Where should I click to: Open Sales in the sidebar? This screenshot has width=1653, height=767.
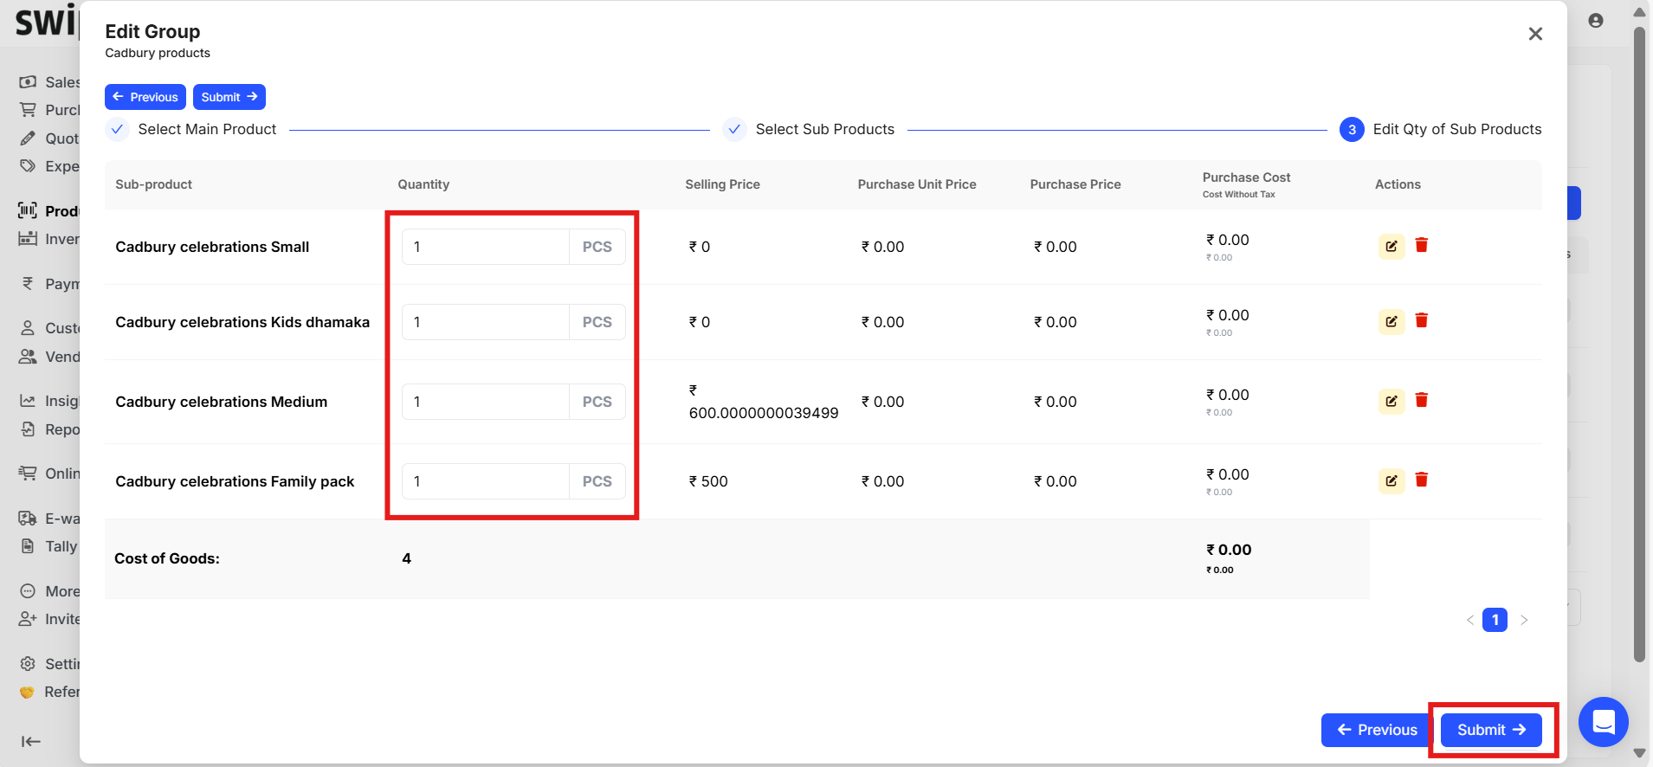(49, 82)
